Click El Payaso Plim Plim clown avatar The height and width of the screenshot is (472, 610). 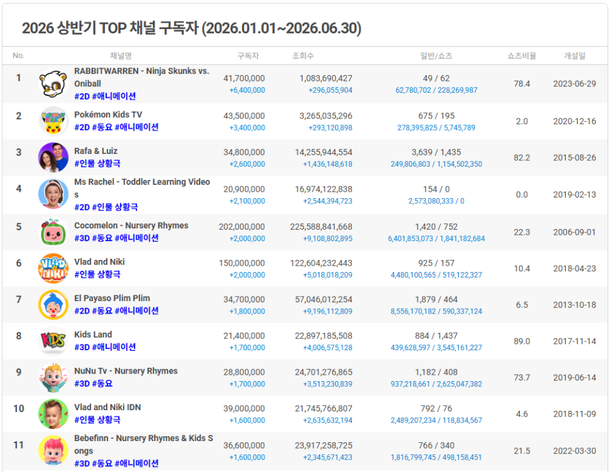(x=53, y=305)
